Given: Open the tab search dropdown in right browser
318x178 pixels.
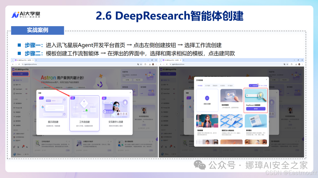Looking at the screenshot, I should pos(160,60).
